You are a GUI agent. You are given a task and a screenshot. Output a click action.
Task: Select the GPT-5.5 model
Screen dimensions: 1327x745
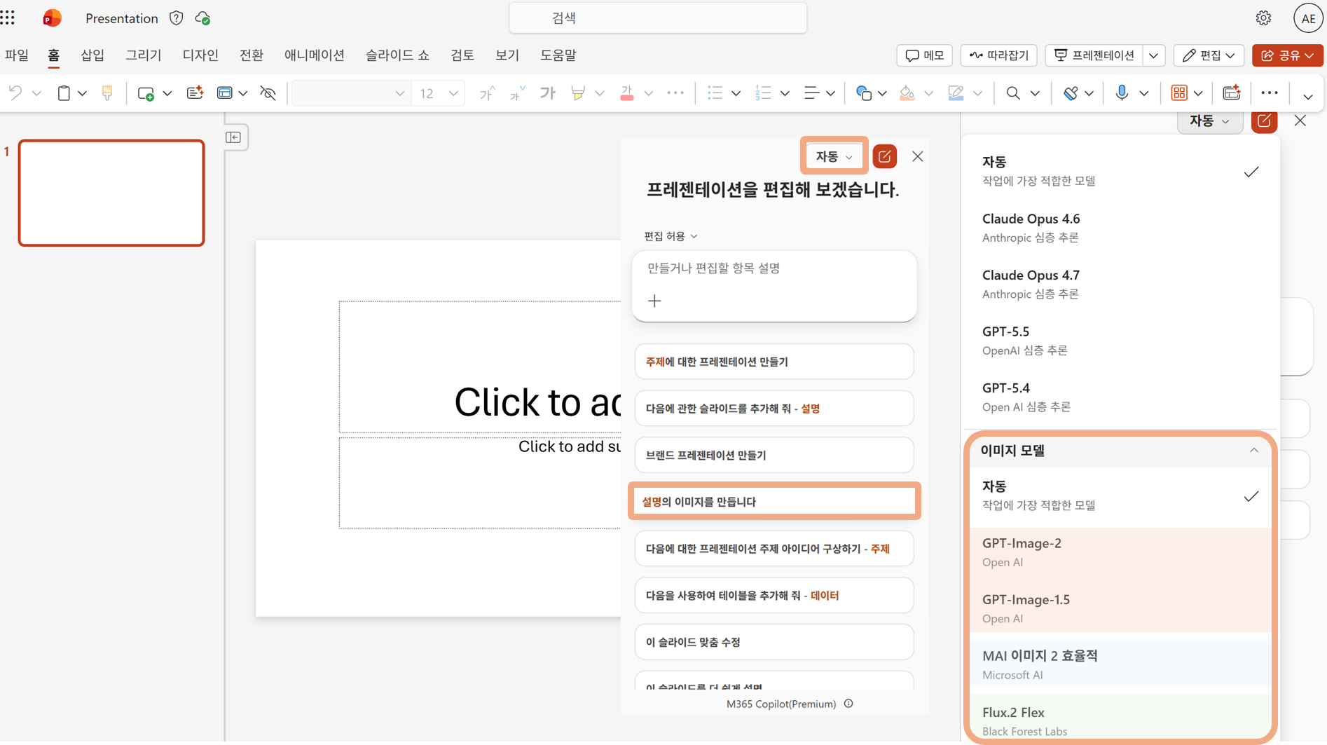(1120, 340)
